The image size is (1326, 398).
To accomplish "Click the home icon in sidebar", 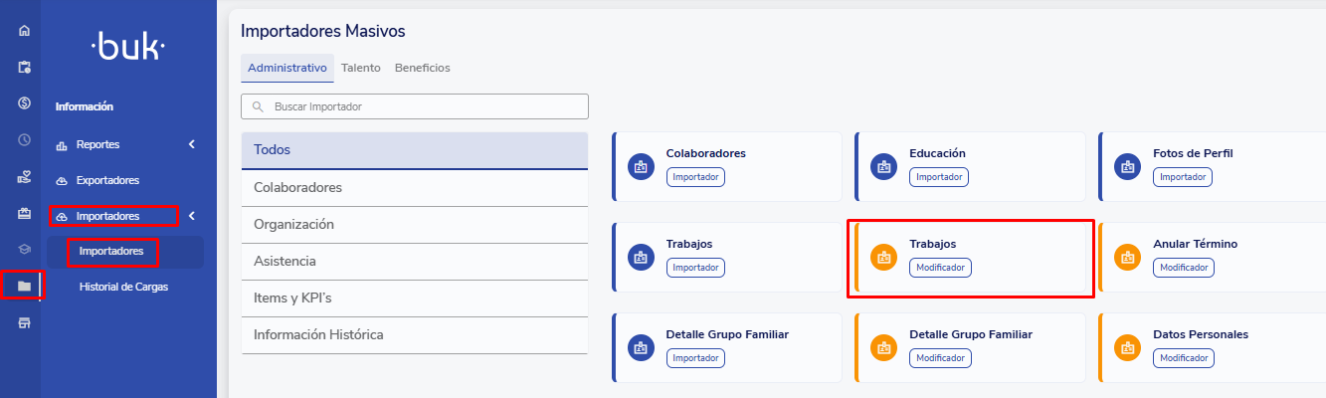I will pos(24,30).
